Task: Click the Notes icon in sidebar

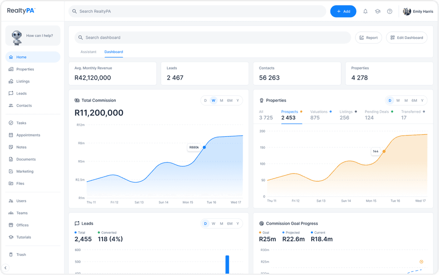Action: [11, 147]
